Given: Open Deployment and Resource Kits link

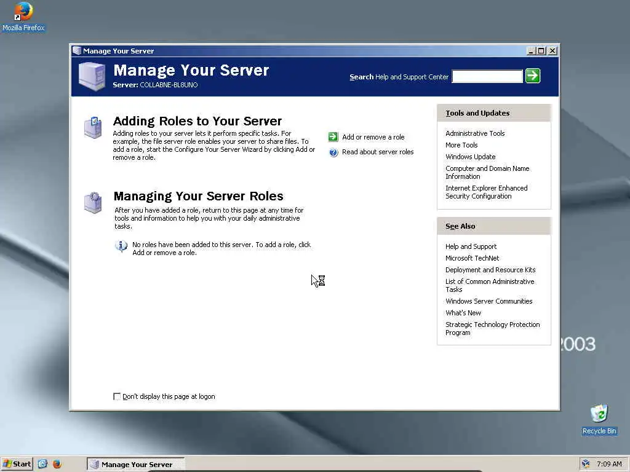Looking at the screenshot, I should (490, 270).
